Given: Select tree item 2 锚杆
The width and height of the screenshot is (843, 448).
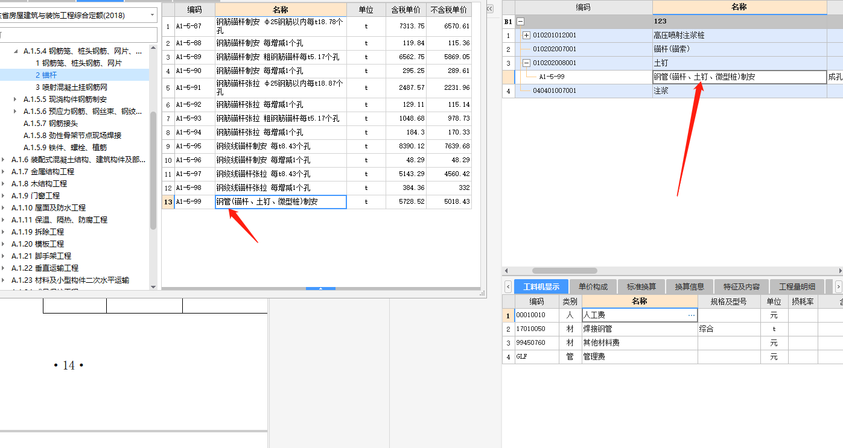Looking at the screenshot, I should click(46, 75).
